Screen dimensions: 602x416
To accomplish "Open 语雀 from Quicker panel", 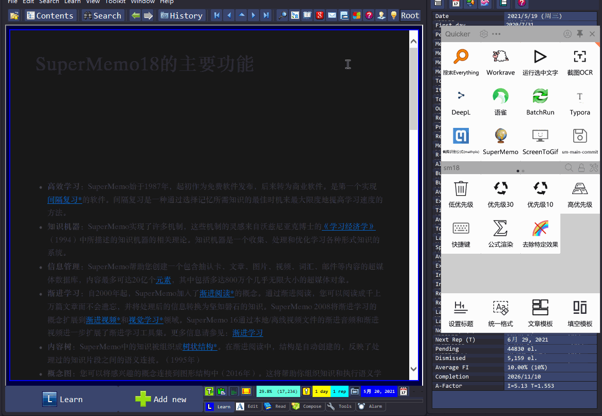I will pos(501,102).
